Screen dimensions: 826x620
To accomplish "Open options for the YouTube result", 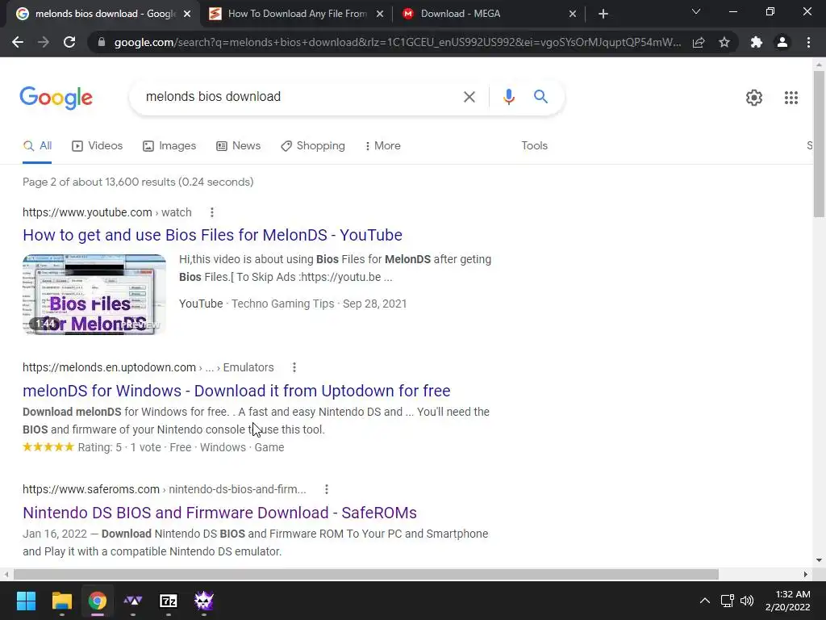I will click(x=212, y=212).
